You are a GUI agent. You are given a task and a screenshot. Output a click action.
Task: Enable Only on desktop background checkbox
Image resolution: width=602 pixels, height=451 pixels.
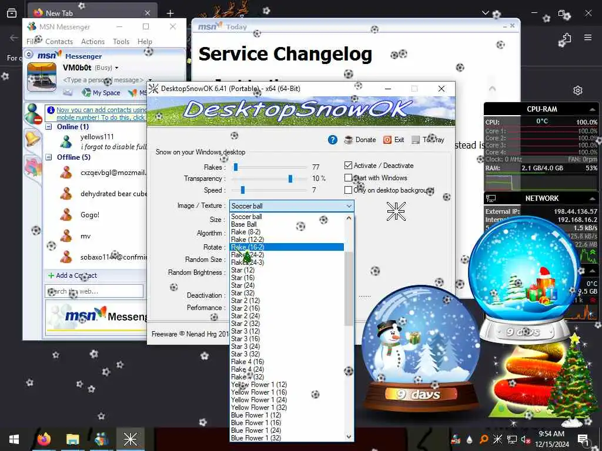(348, 190)
